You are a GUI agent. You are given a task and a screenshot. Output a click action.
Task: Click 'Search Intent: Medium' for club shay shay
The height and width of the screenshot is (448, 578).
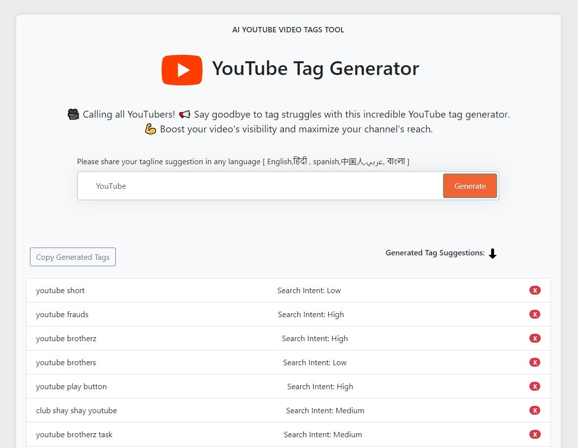coord(325,410)
